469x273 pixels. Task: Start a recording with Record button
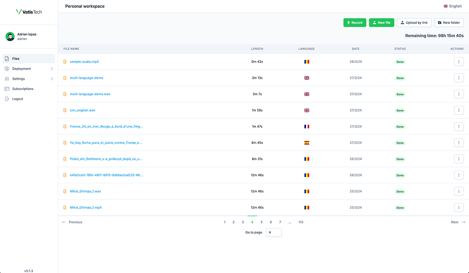coord(355,22)
